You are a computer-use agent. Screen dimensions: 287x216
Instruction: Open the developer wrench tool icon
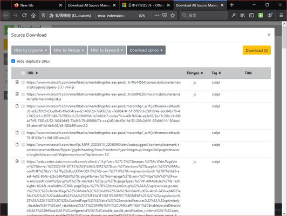pos(233,15)
